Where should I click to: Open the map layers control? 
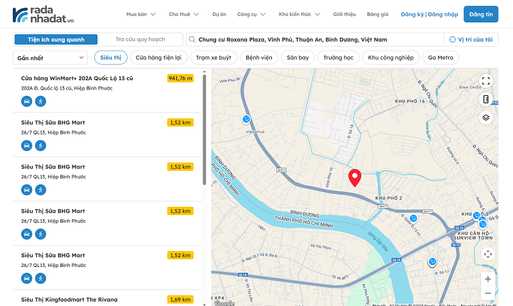[x=486, y=117]
